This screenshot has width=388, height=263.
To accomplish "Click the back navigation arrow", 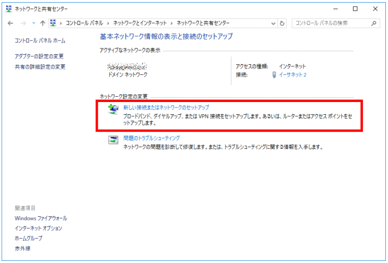I will (x=11, y=23).
